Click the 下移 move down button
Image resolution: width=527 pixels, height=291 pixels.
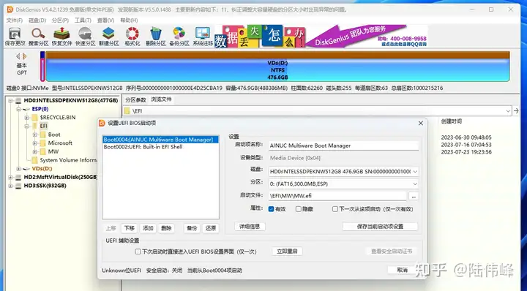pos(130,228)
